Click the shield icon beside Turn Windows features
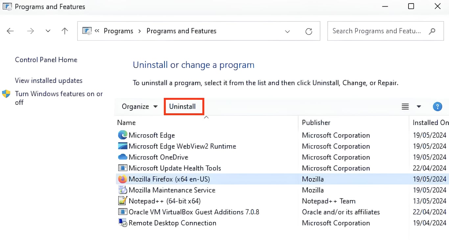449x240 pixels. (6, 94)
